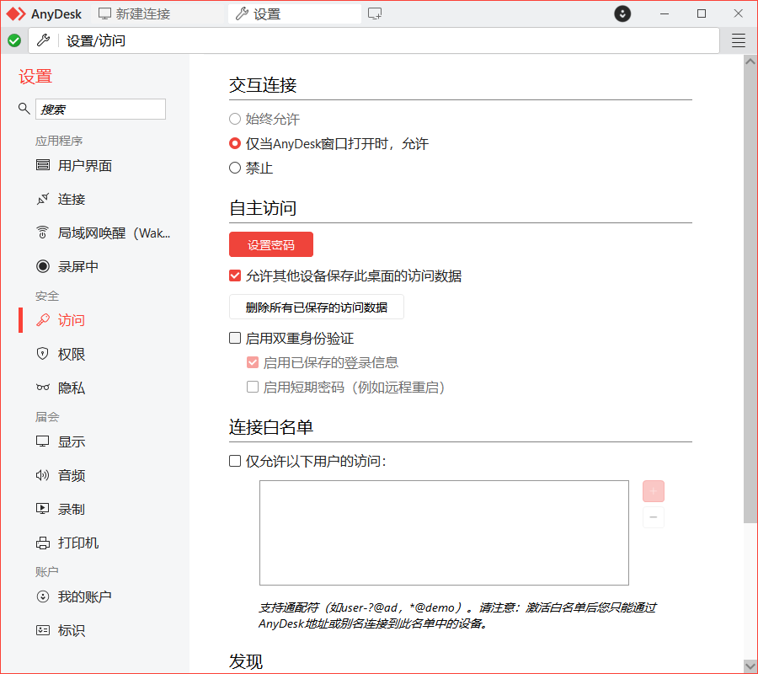Enable 仅允许以下用户的访问 checkbox
This screenshot has height=674, width=758.
coord(234,461)
